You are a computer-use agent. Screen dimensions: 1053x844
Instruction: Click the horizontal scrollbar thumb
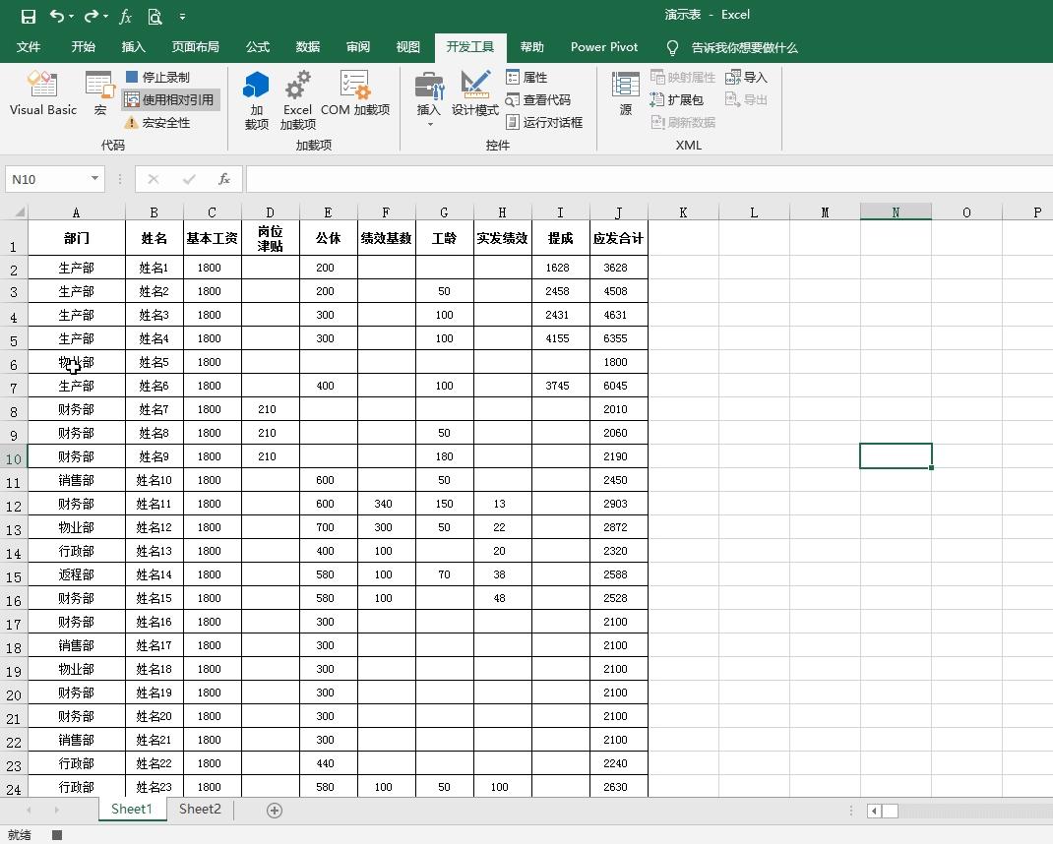point(890,811)
